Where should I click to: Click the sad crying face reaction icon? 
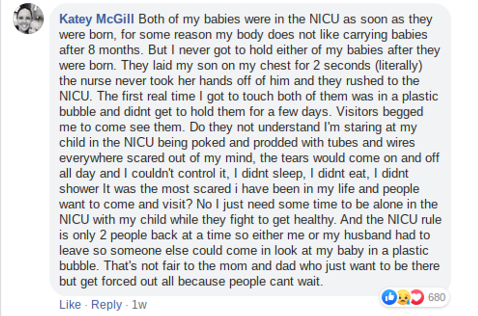click(x=403, y=297)
